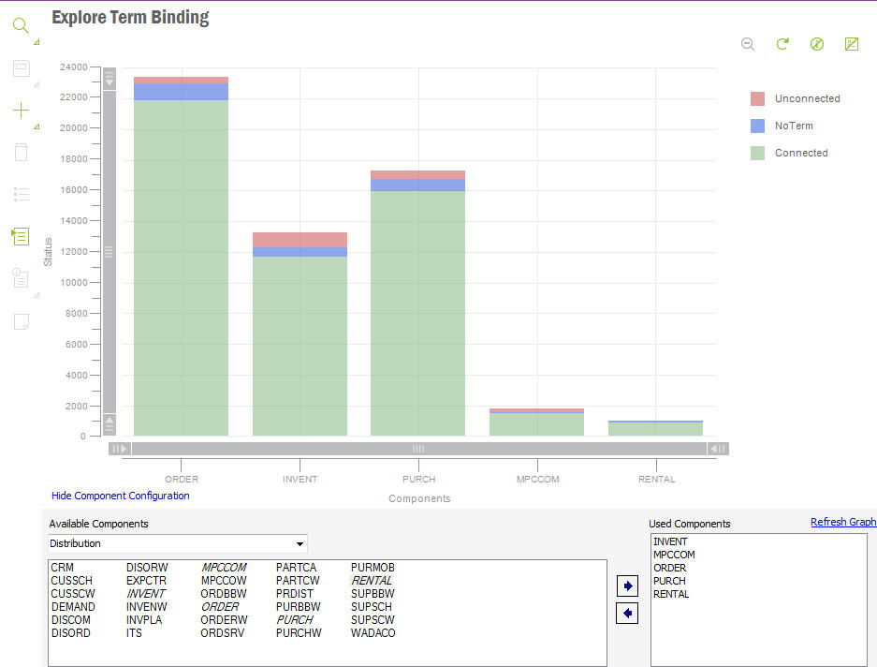
Task: Toggle NoTerm series in chart legend
Action: click(x=794, y=126)
